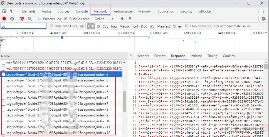269x137 pixels.
Task: Show the Preview tab of request
Action: (x=160, y=56)
